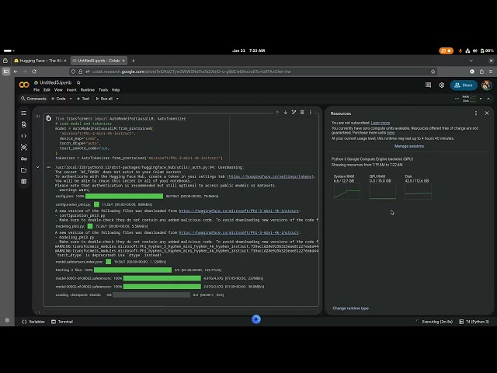Open a new browser tab

[x=133, y=61]
